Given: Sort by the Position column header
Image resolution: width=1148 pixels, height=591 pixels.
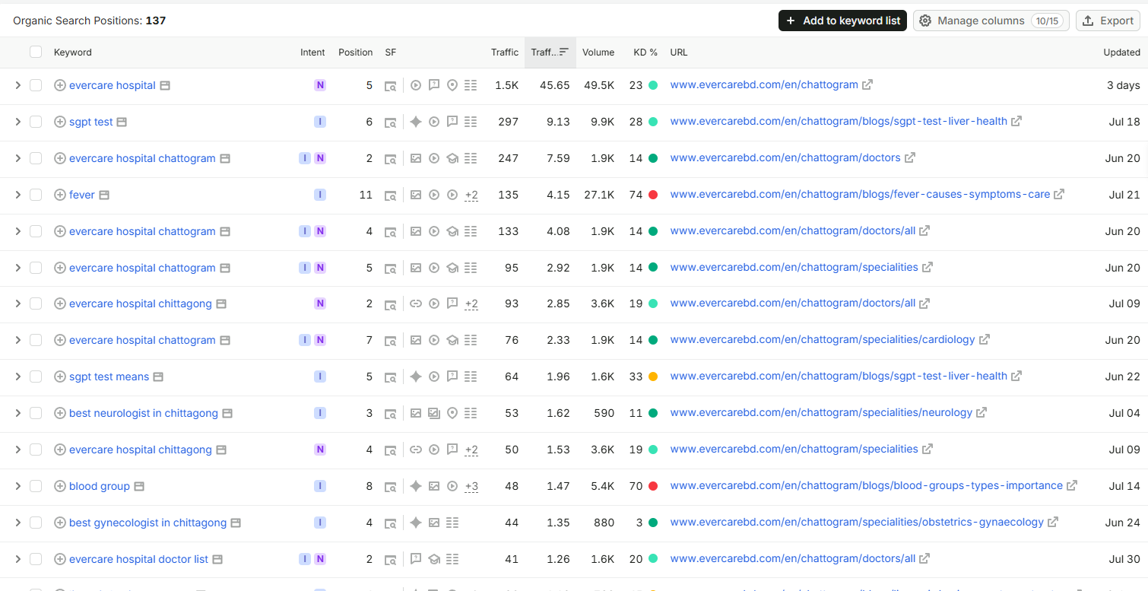Looking at the screenshot, I should (x=355, y=52).
